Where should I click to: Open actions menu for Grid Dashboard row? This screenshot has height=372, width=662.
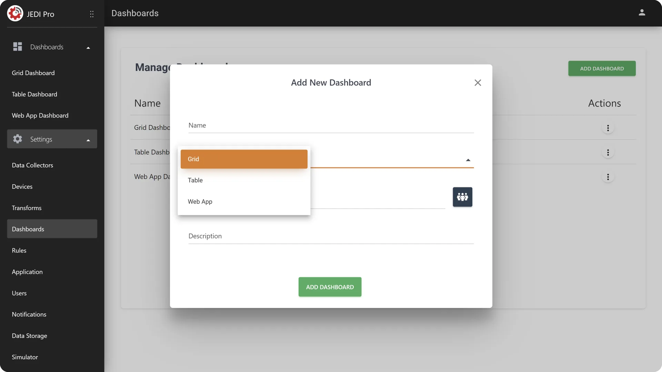click(608, 128)
